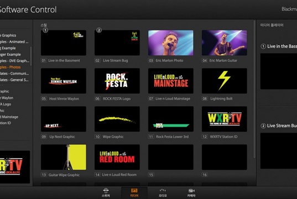Select empty still slot 15
Image resolution: width=297 pixels, height=199 pixels.
[171, 157]
